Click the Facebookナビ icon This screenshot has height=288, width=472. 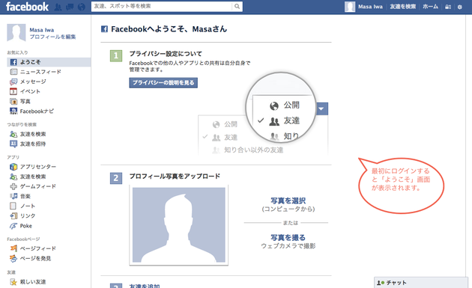click(x=13, y=111)
